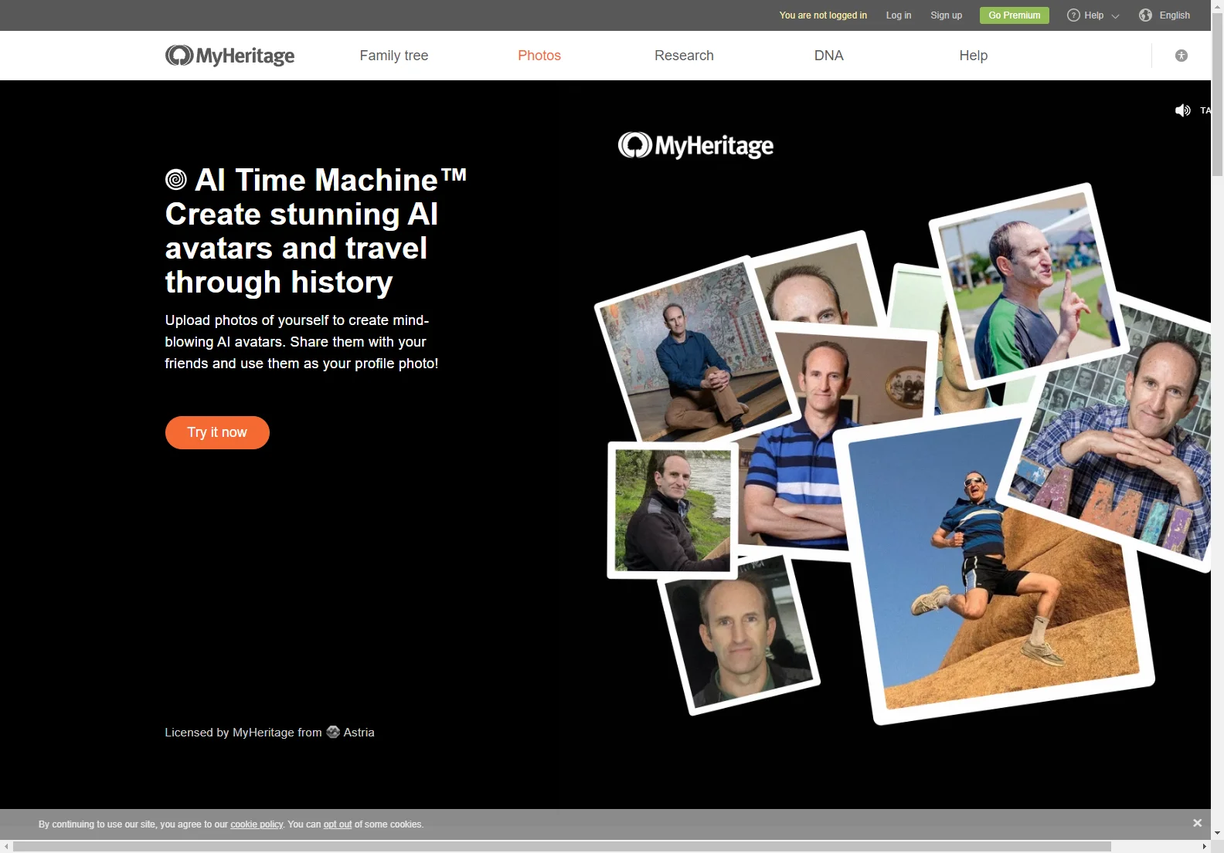Close the cookie notice banner
This screenshot has width=1224, height=853.
1197,823
